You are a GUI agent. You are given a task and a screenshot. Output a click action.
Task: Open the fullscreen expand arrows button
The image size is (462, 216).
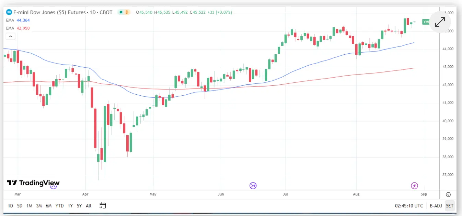440,22
